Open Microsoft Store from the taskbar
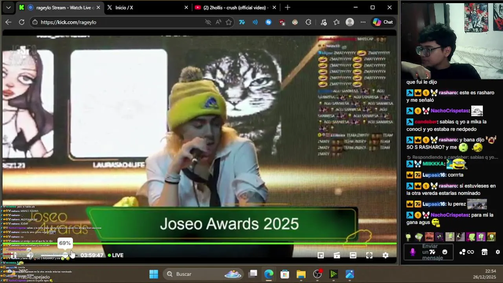This screenshot has width=503, height=283. (x=285, y=274)
